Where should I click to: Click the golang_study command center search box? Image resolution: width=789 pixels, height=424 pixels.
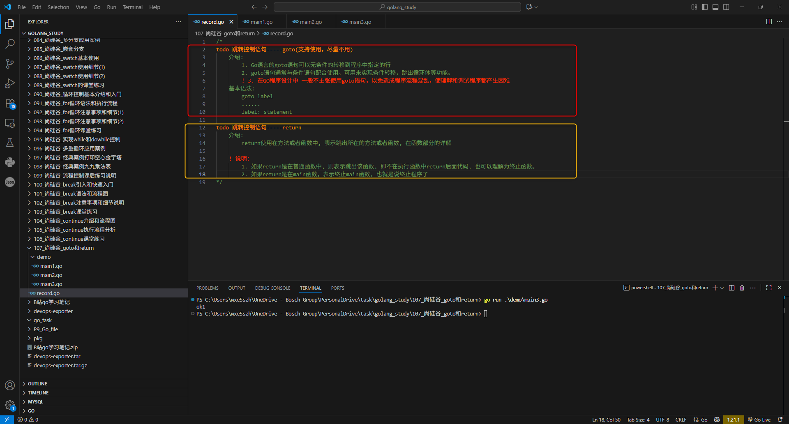(x=397, y=7)
